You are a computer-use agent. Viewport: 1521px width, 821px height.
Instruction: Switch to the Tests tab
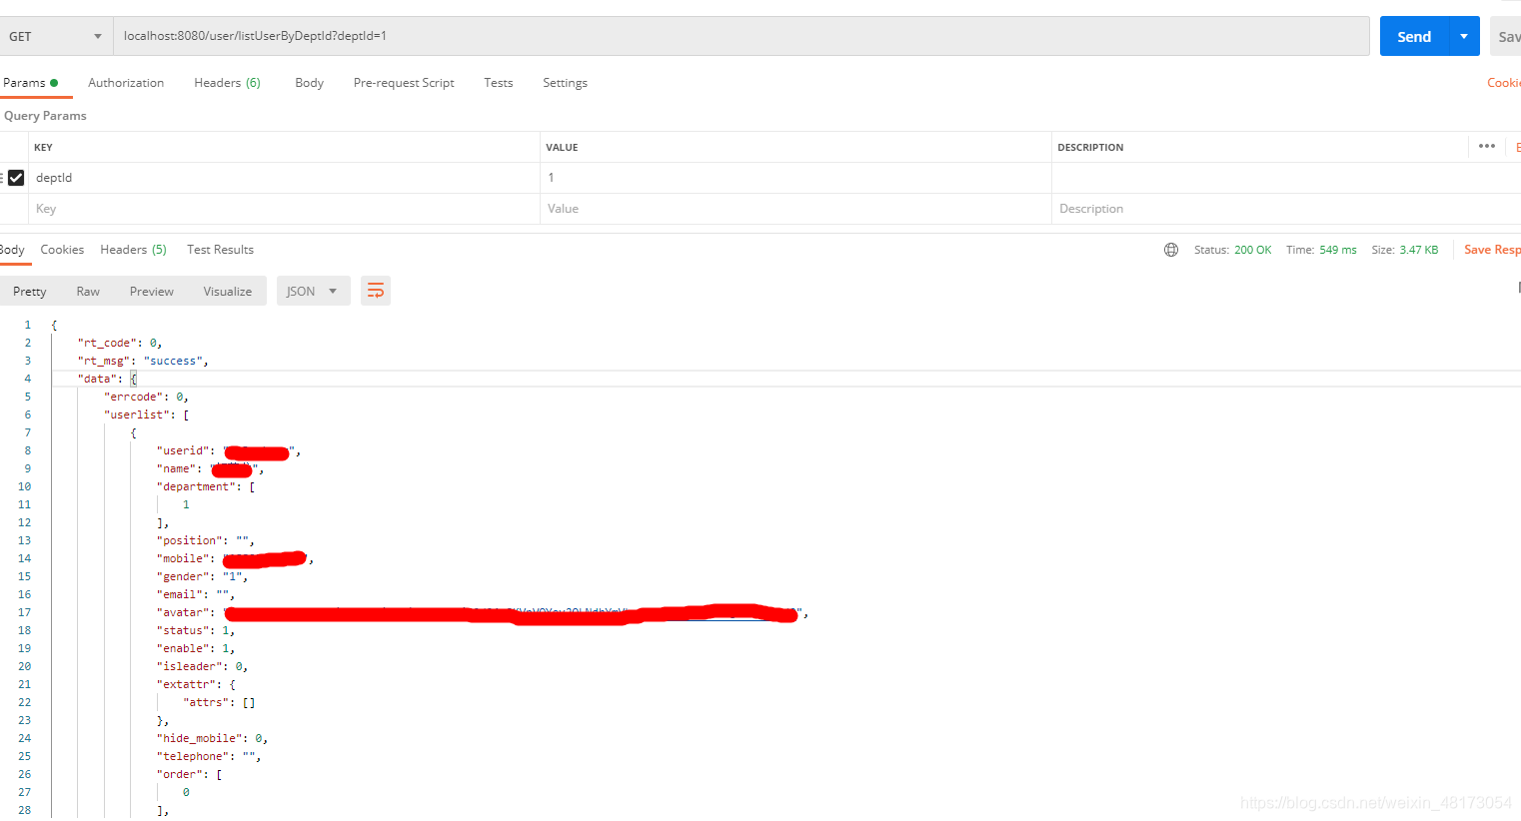498,83
